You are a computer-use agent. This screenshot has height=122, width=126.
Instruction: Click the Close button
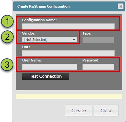[106, 111]
